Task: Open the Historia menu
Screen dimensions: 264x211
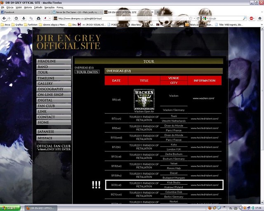Action: pos(28,7)
